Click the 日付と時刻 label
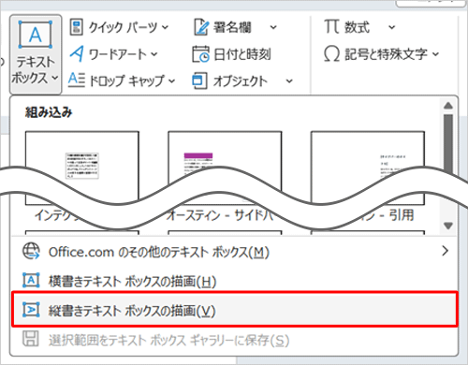 point(242,54)
